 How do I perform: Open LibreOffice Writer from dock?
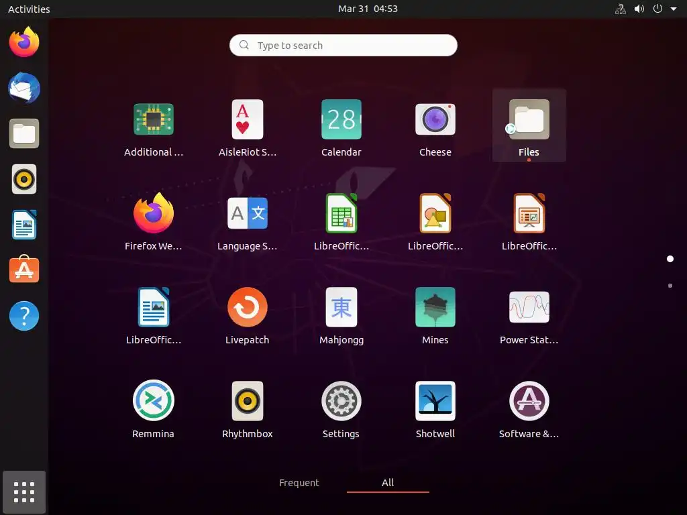click(24, 224)
